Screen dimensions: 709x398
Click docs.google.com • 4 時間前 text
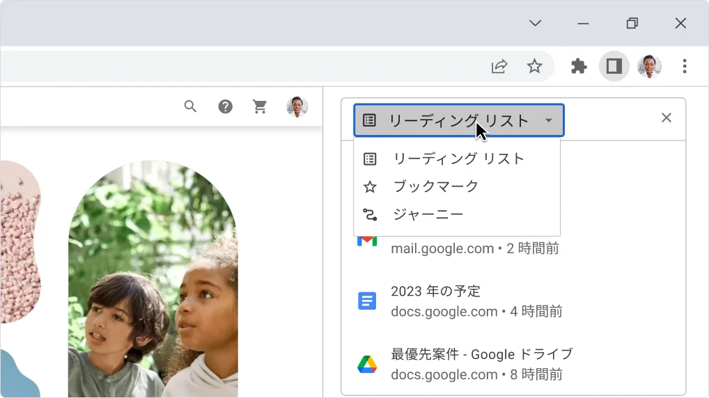[x=476, y=311]
